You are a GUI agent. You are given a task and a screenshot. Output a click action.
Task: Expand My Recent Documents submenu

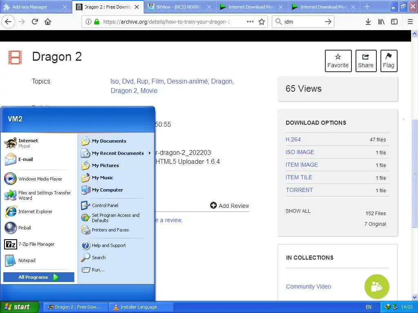tap(116, 153)
